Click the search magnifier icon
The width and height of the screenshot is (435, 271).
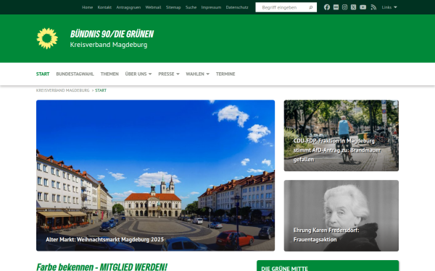coord(311,7)
